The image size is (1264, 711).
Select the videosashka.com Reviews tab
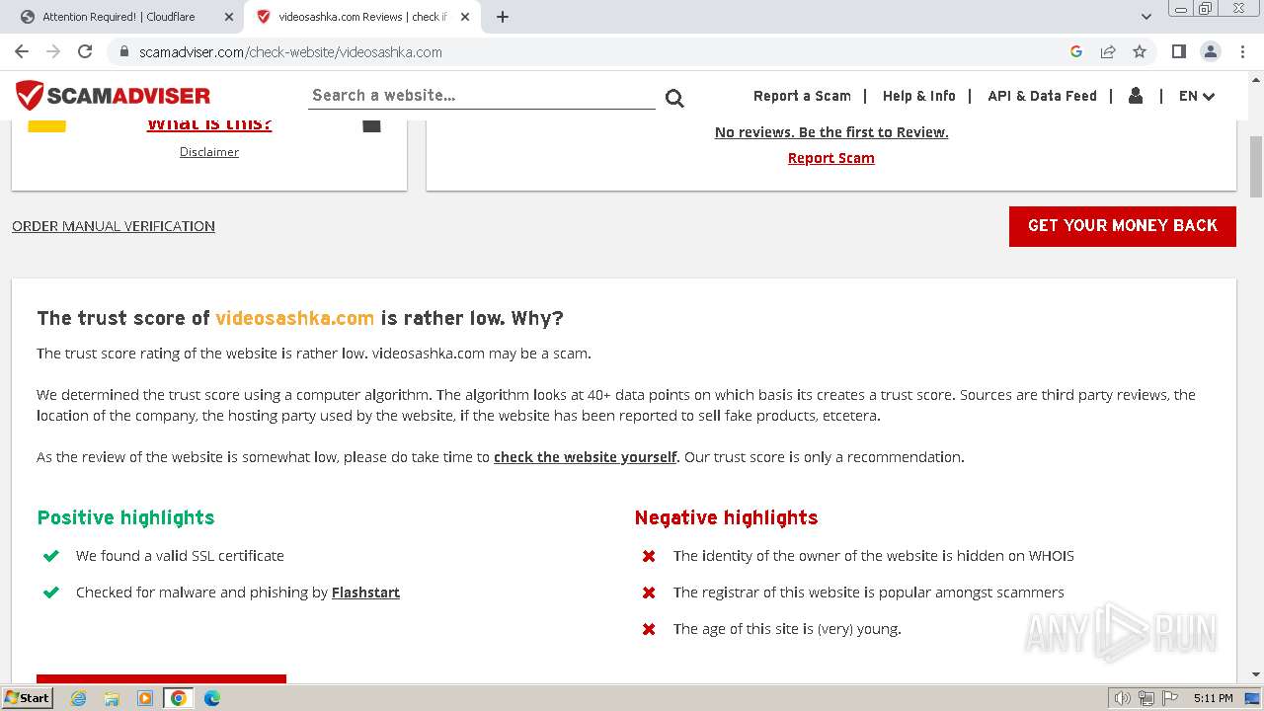(x=362, y=17)
